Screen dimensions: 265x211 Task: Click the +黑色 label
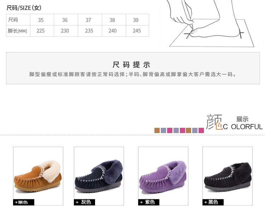[x=213, y=202]
